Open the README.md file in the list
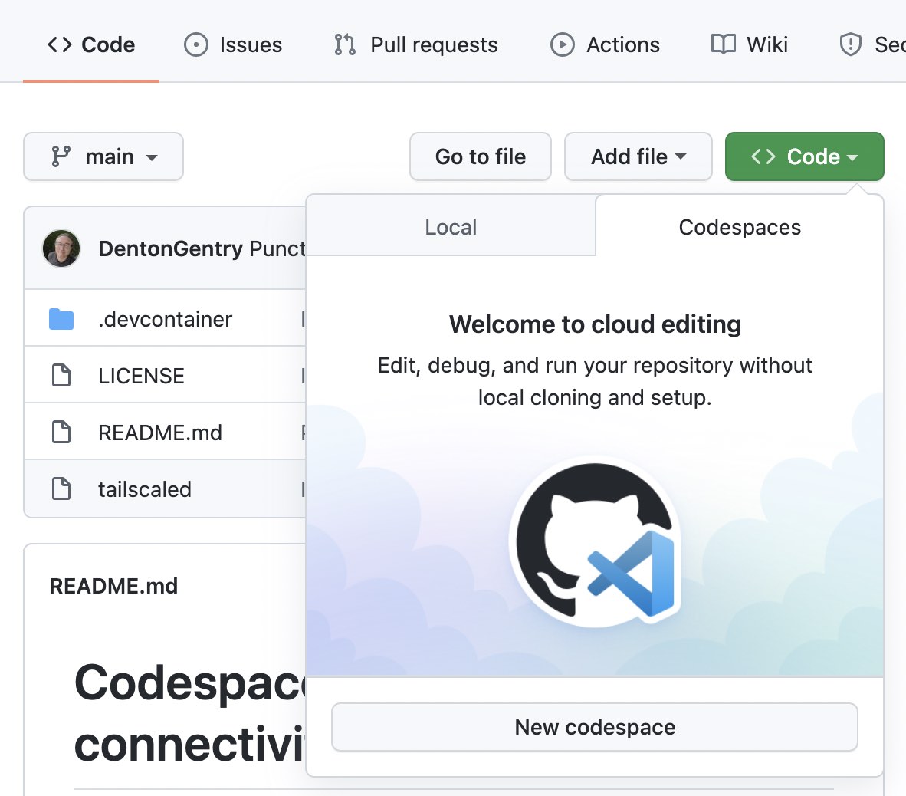Screen dimensions: 906x796 [160, 433]
